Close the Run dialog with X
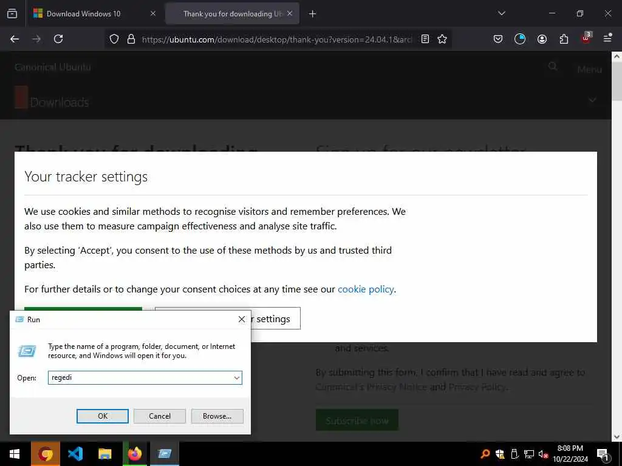This screenshot has height=466, width=622. 242,319
